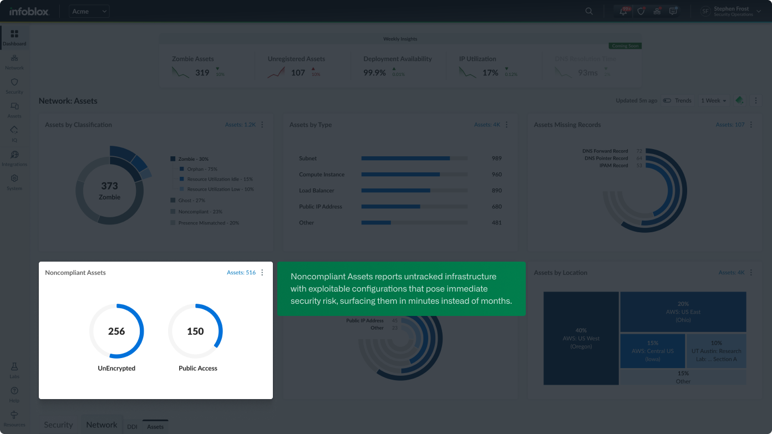Image resolution: width=772 pixels, height=434 pixels.
Task: Open the feedback chat icon in header
Action: click(673, 11)
